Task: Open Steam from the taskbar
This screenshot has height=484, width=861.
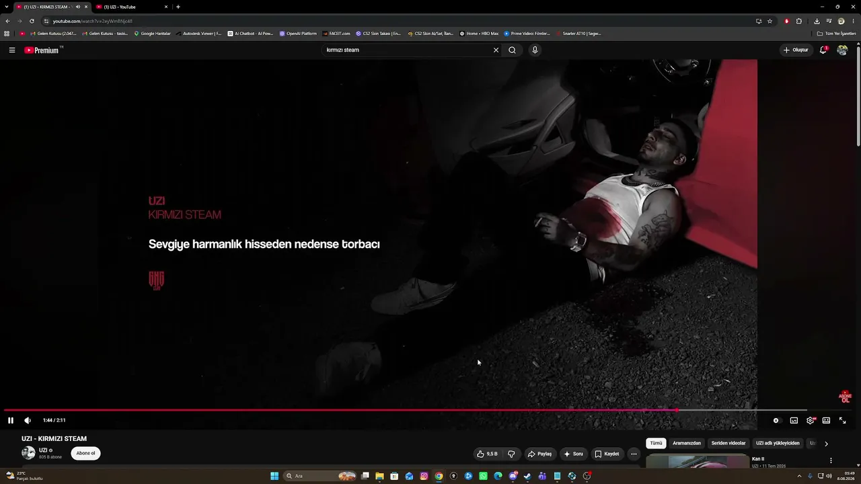Action: tap(527, 476)
